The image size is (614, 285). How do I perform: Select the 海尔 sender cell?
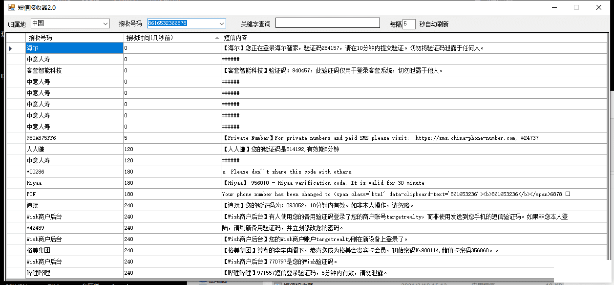(74, 48)
